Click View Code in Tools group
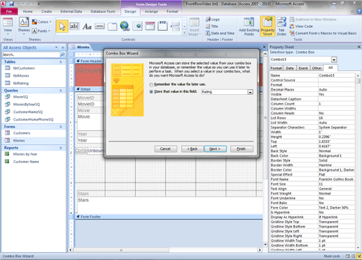Image resolution: width=362 pixels, height=260 pixels. tap(301, 26)
